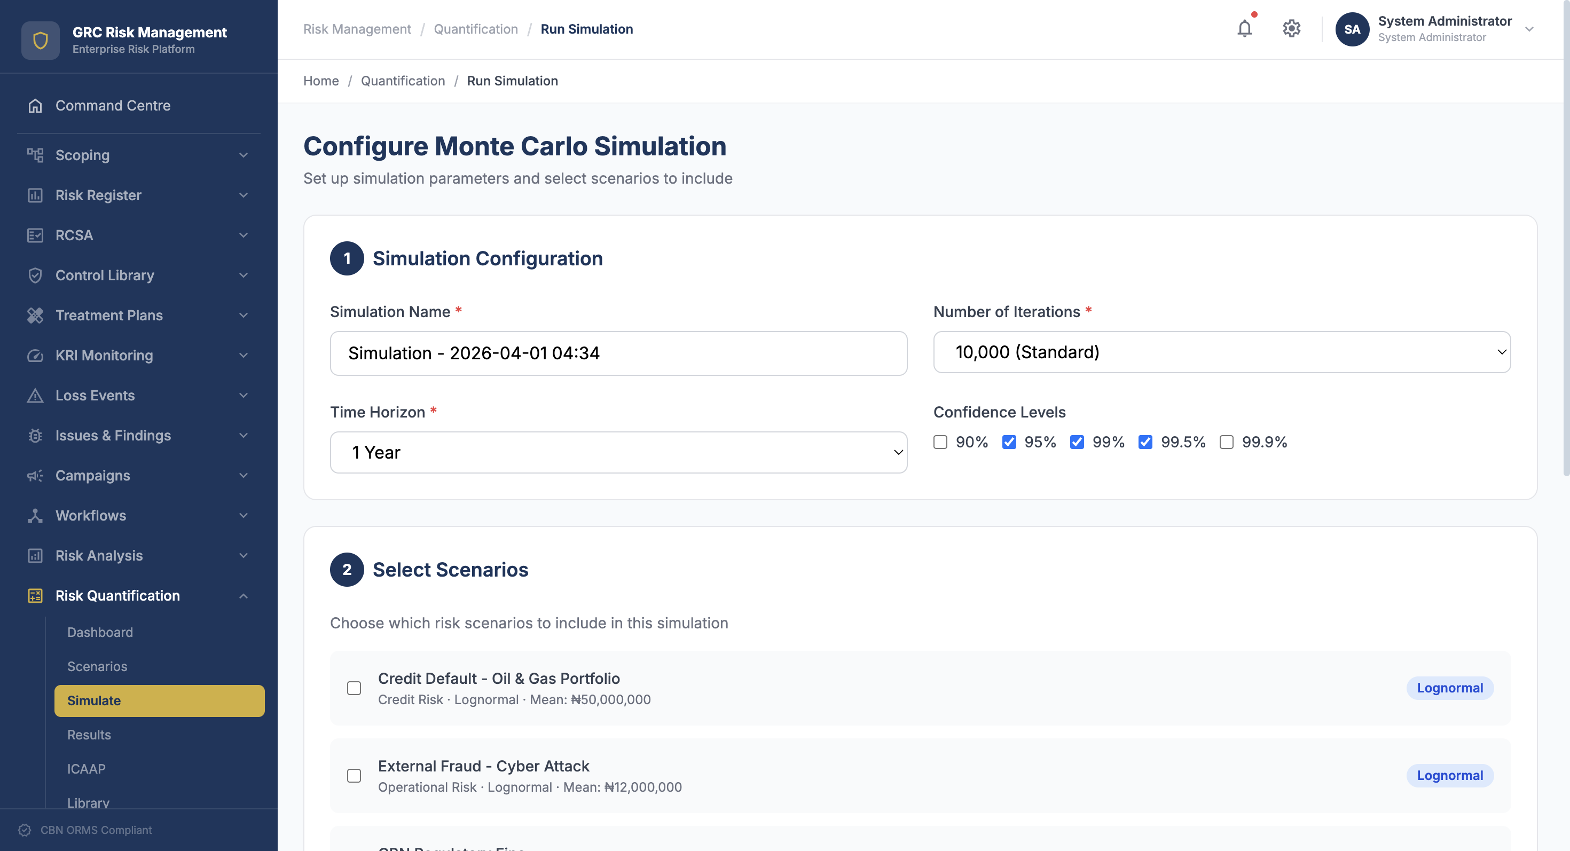Select the KRI Monitoring gauge icon

(x=35, y=355)
